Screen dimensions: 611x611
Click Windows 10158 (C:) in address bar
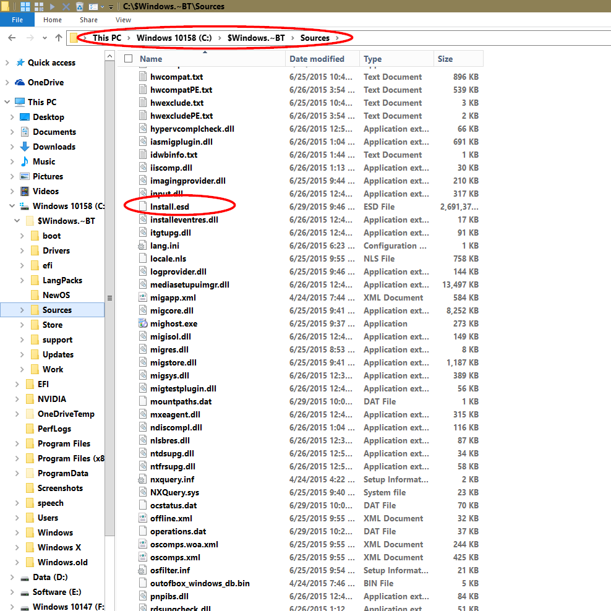pos(174,38)
